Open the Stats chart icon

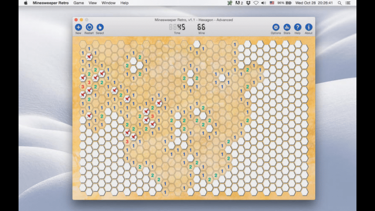(x=287, y=27)
